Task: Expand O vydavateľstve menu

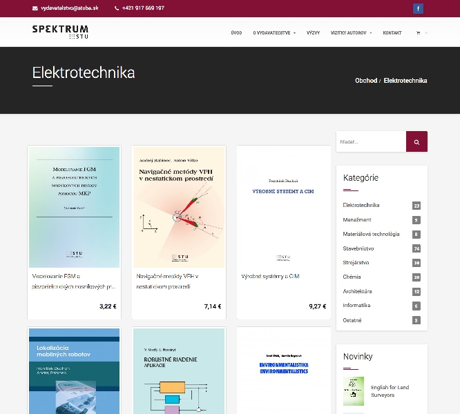Action: 274,33
